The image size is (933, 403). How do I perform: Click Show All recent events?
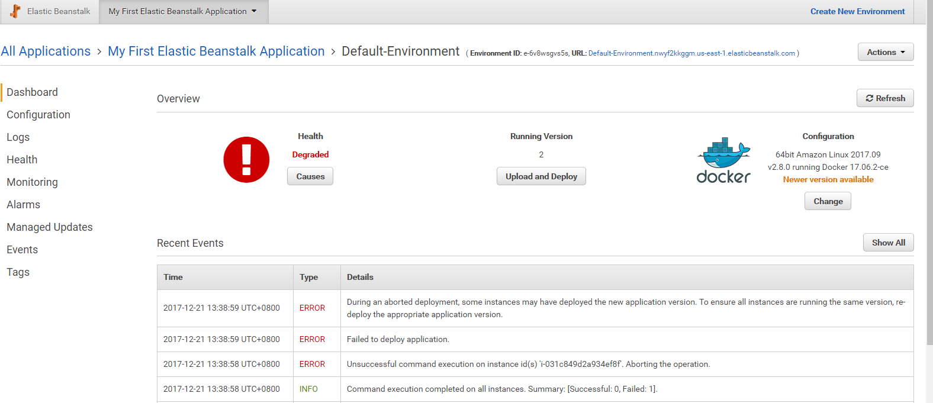click(888, 243)
